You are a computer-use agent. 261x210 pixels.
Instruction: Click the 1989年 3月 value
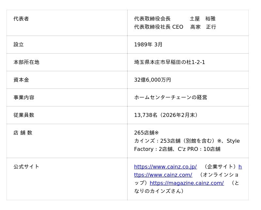coord(148,44)
